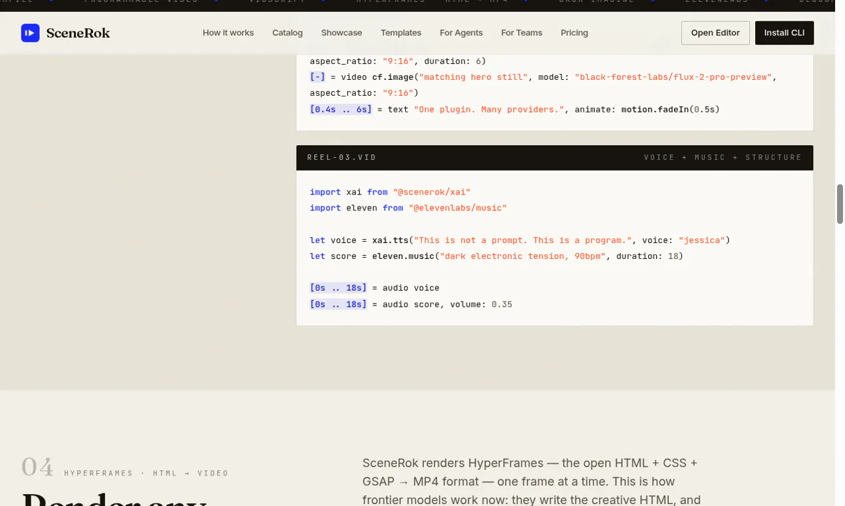The image size is (845, 506).
Task: Select the "@scenerok/xai" import string
Action: tap(432, 192)
